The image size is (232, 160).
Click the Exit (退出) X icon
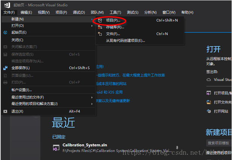[5, 111]
